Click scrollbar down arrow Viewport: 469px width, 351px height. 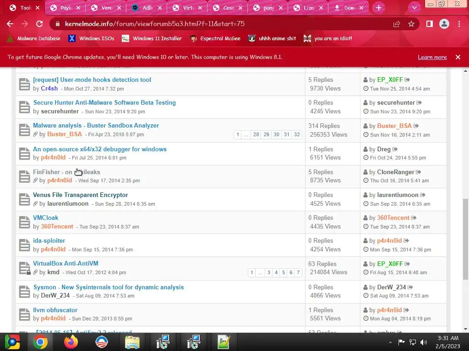pyautogui.click(x=465, y=329)
